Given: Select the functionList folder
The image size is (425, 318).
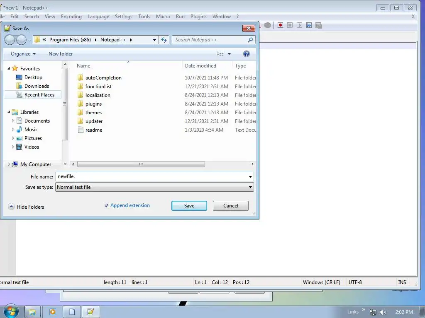Looking at the screenshot, I should click(x=98, y=86).
